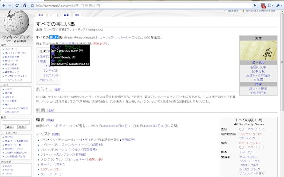Open コミュニティ・ポータル sidebar link
This screenshot has height=177, width=284.
pos(16,53)
